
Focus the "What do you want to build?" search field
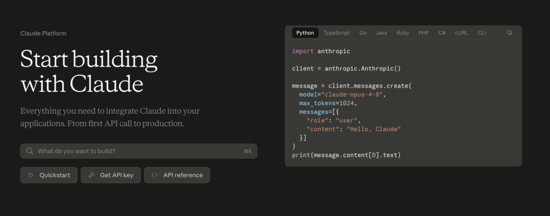tap(139, 151)
